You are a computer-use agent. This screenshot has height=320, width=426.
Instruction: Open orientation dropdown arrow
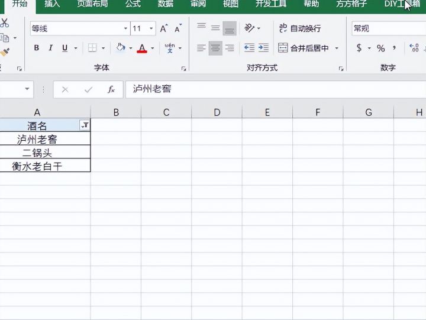[x=259, y=28]
